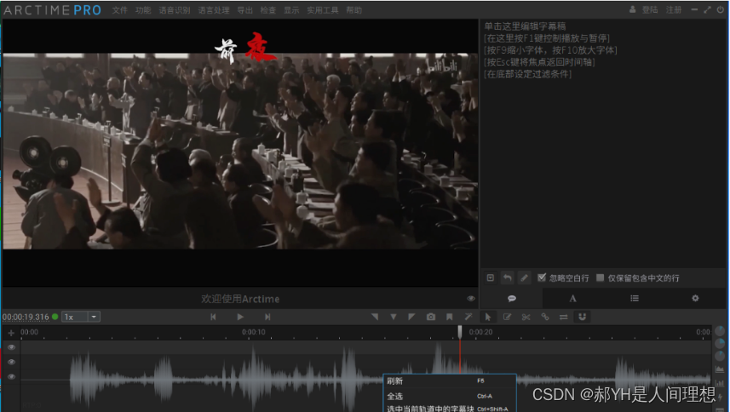Viewport: 730px width, 412px height.
Task: Add a bookmark flag on timeline
Action: (449, 317)
